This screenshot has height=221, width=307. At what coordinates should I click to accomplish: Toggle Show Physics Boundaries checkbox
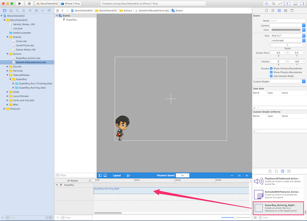coord(271,72)
